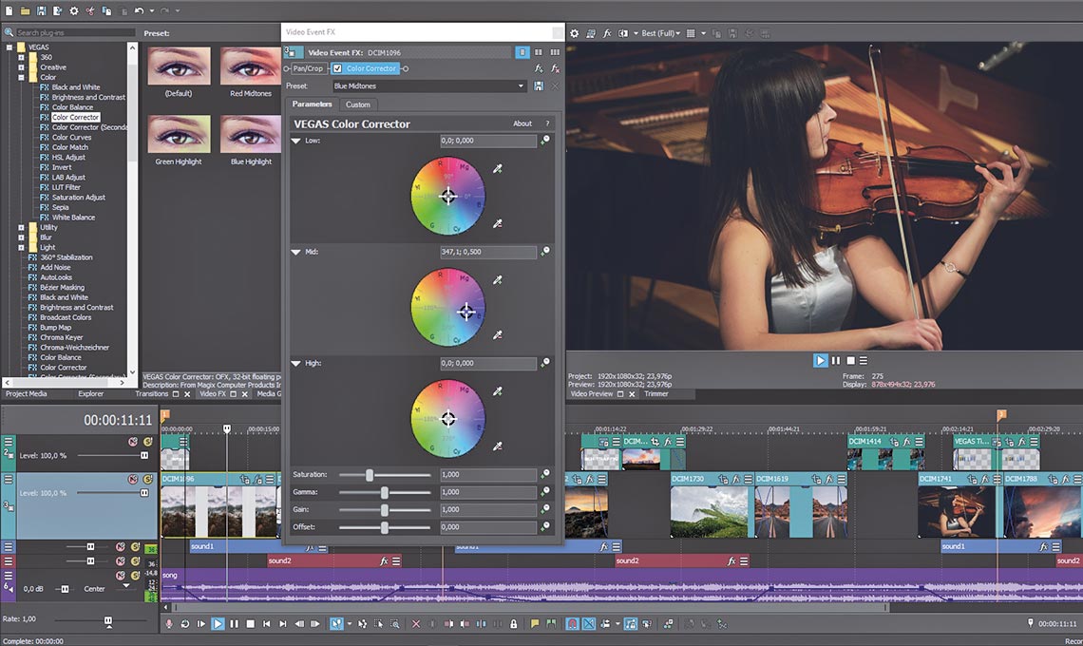Choose the Red Midtones preset thumbnail

(250, 66)
